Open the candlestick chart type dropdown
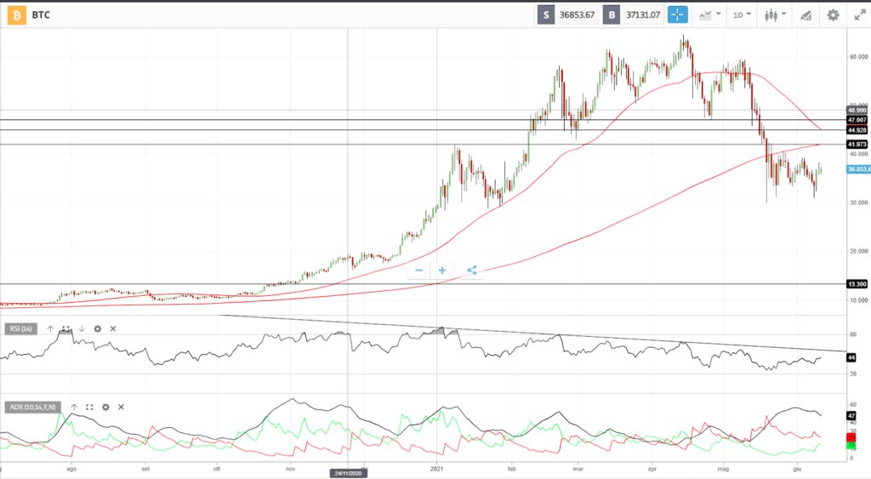This screenshot has width=871, height=479. tap(775, 15)
